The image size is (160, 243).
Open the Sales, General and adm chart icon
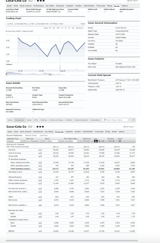40,163
